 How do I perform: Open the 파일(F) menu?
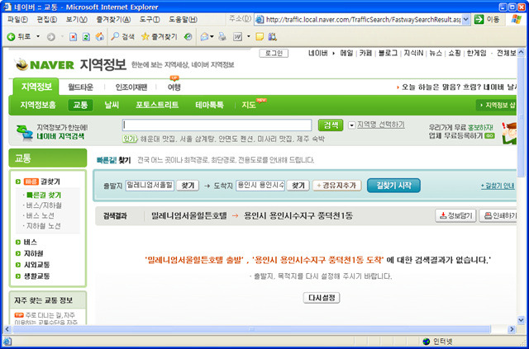(x=17, y=20)
